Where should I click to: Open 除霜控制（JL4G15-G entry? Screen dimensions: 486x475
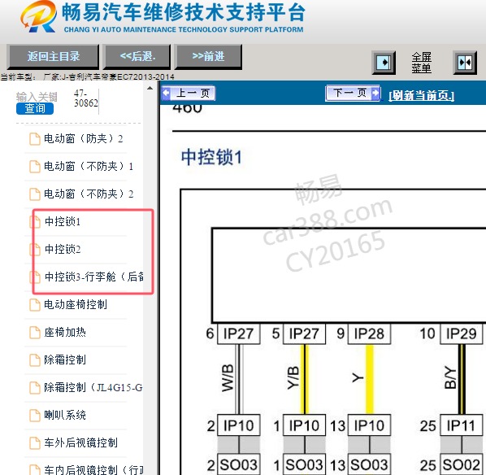[93, 387]
